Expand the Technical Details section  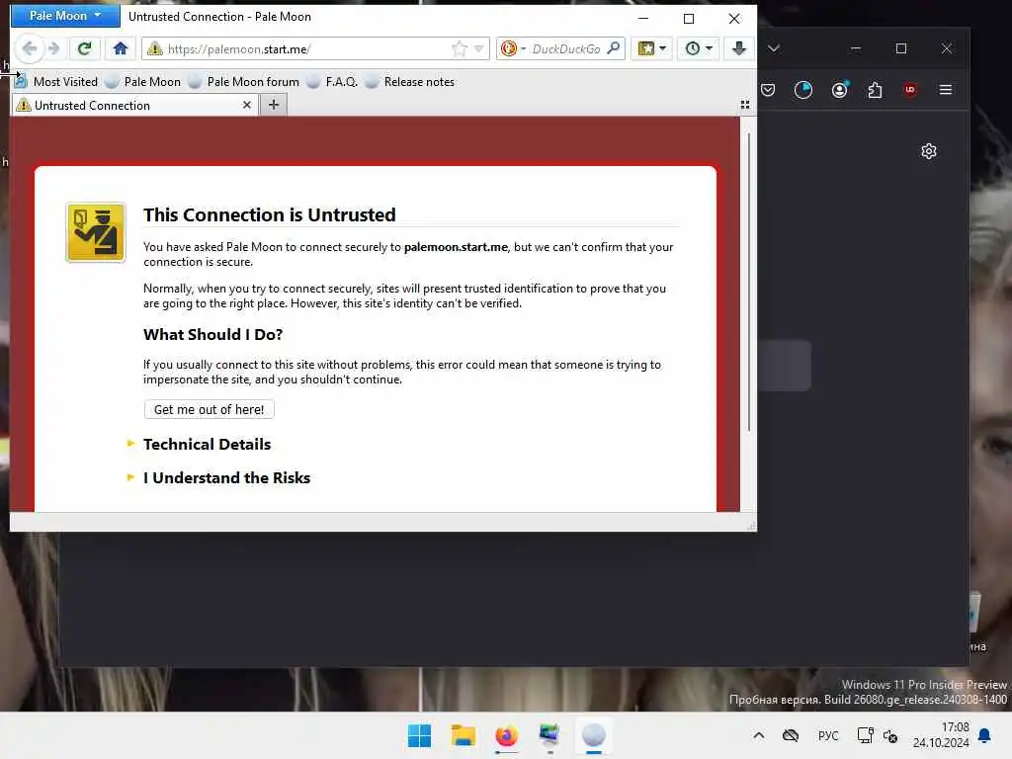point(208,444)
